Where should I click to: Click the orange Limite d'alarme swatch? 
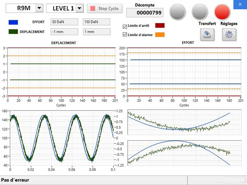click(160, 35)
